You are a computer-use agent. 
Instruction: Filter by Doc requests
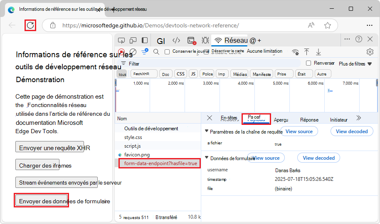166,74
